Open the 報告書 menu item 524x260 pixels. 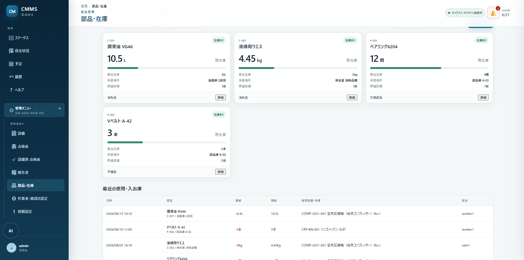point(36,172)
